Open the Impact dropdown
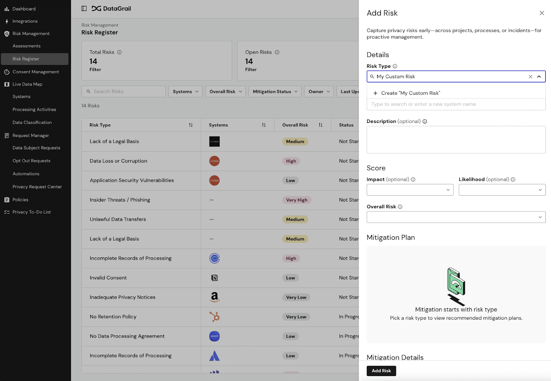Viewport: 551px width, 381px height. tap(410, 190)
